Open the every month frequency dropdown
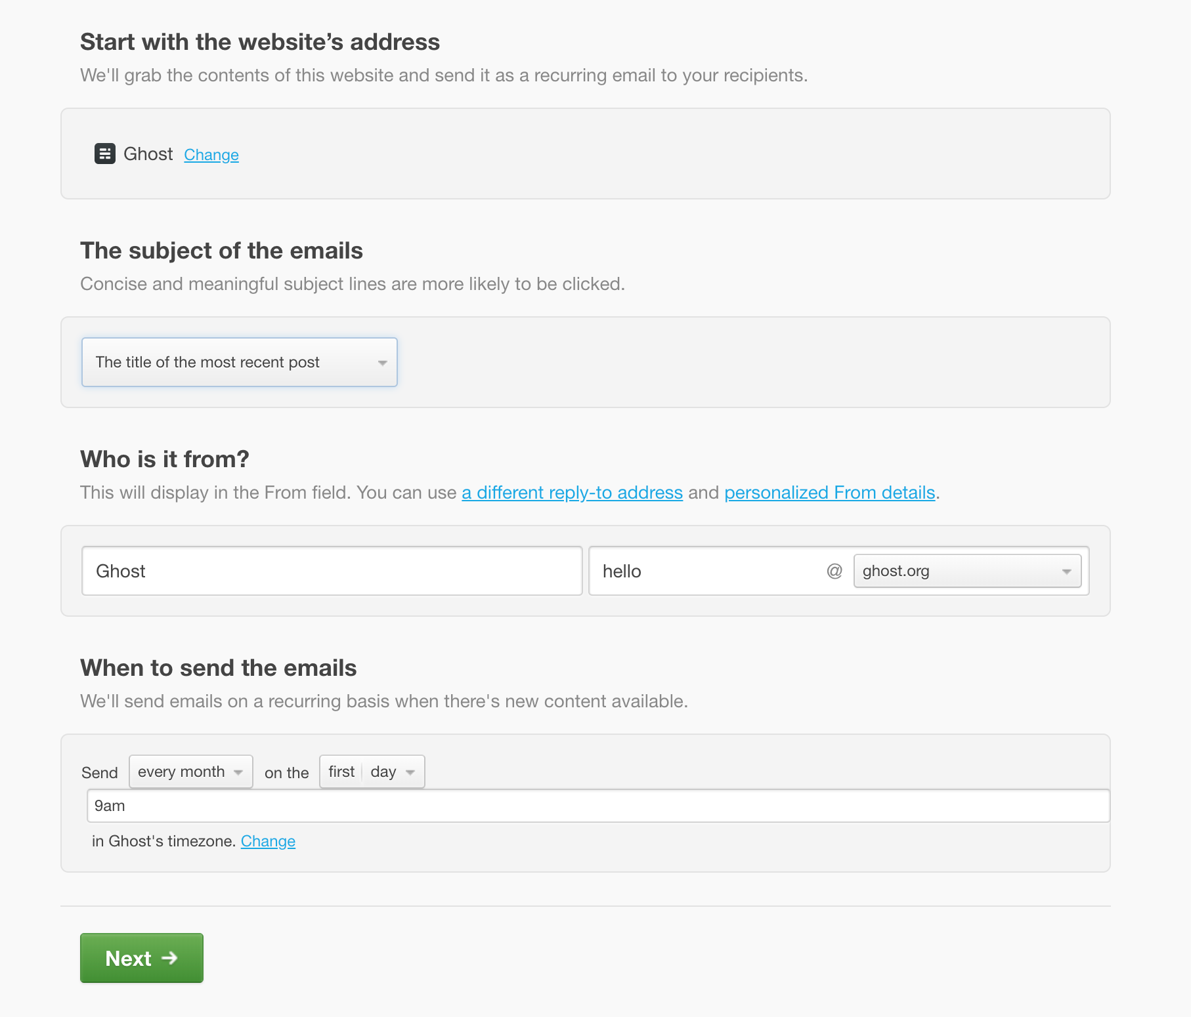This screenshot has height=1017, width=1191. pos(190,772)
